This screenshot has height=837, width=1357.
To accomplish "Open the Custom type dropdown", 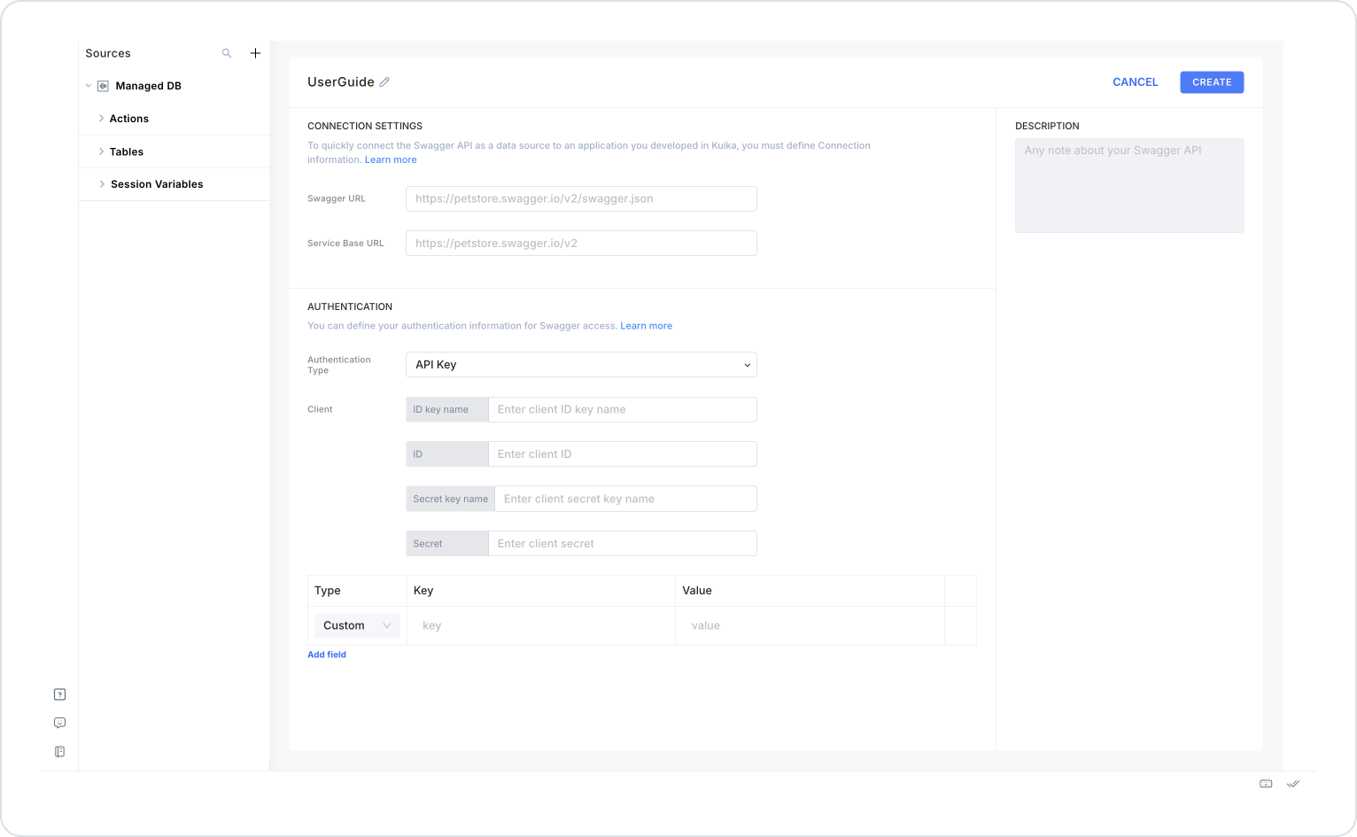I will pos(357,625).
